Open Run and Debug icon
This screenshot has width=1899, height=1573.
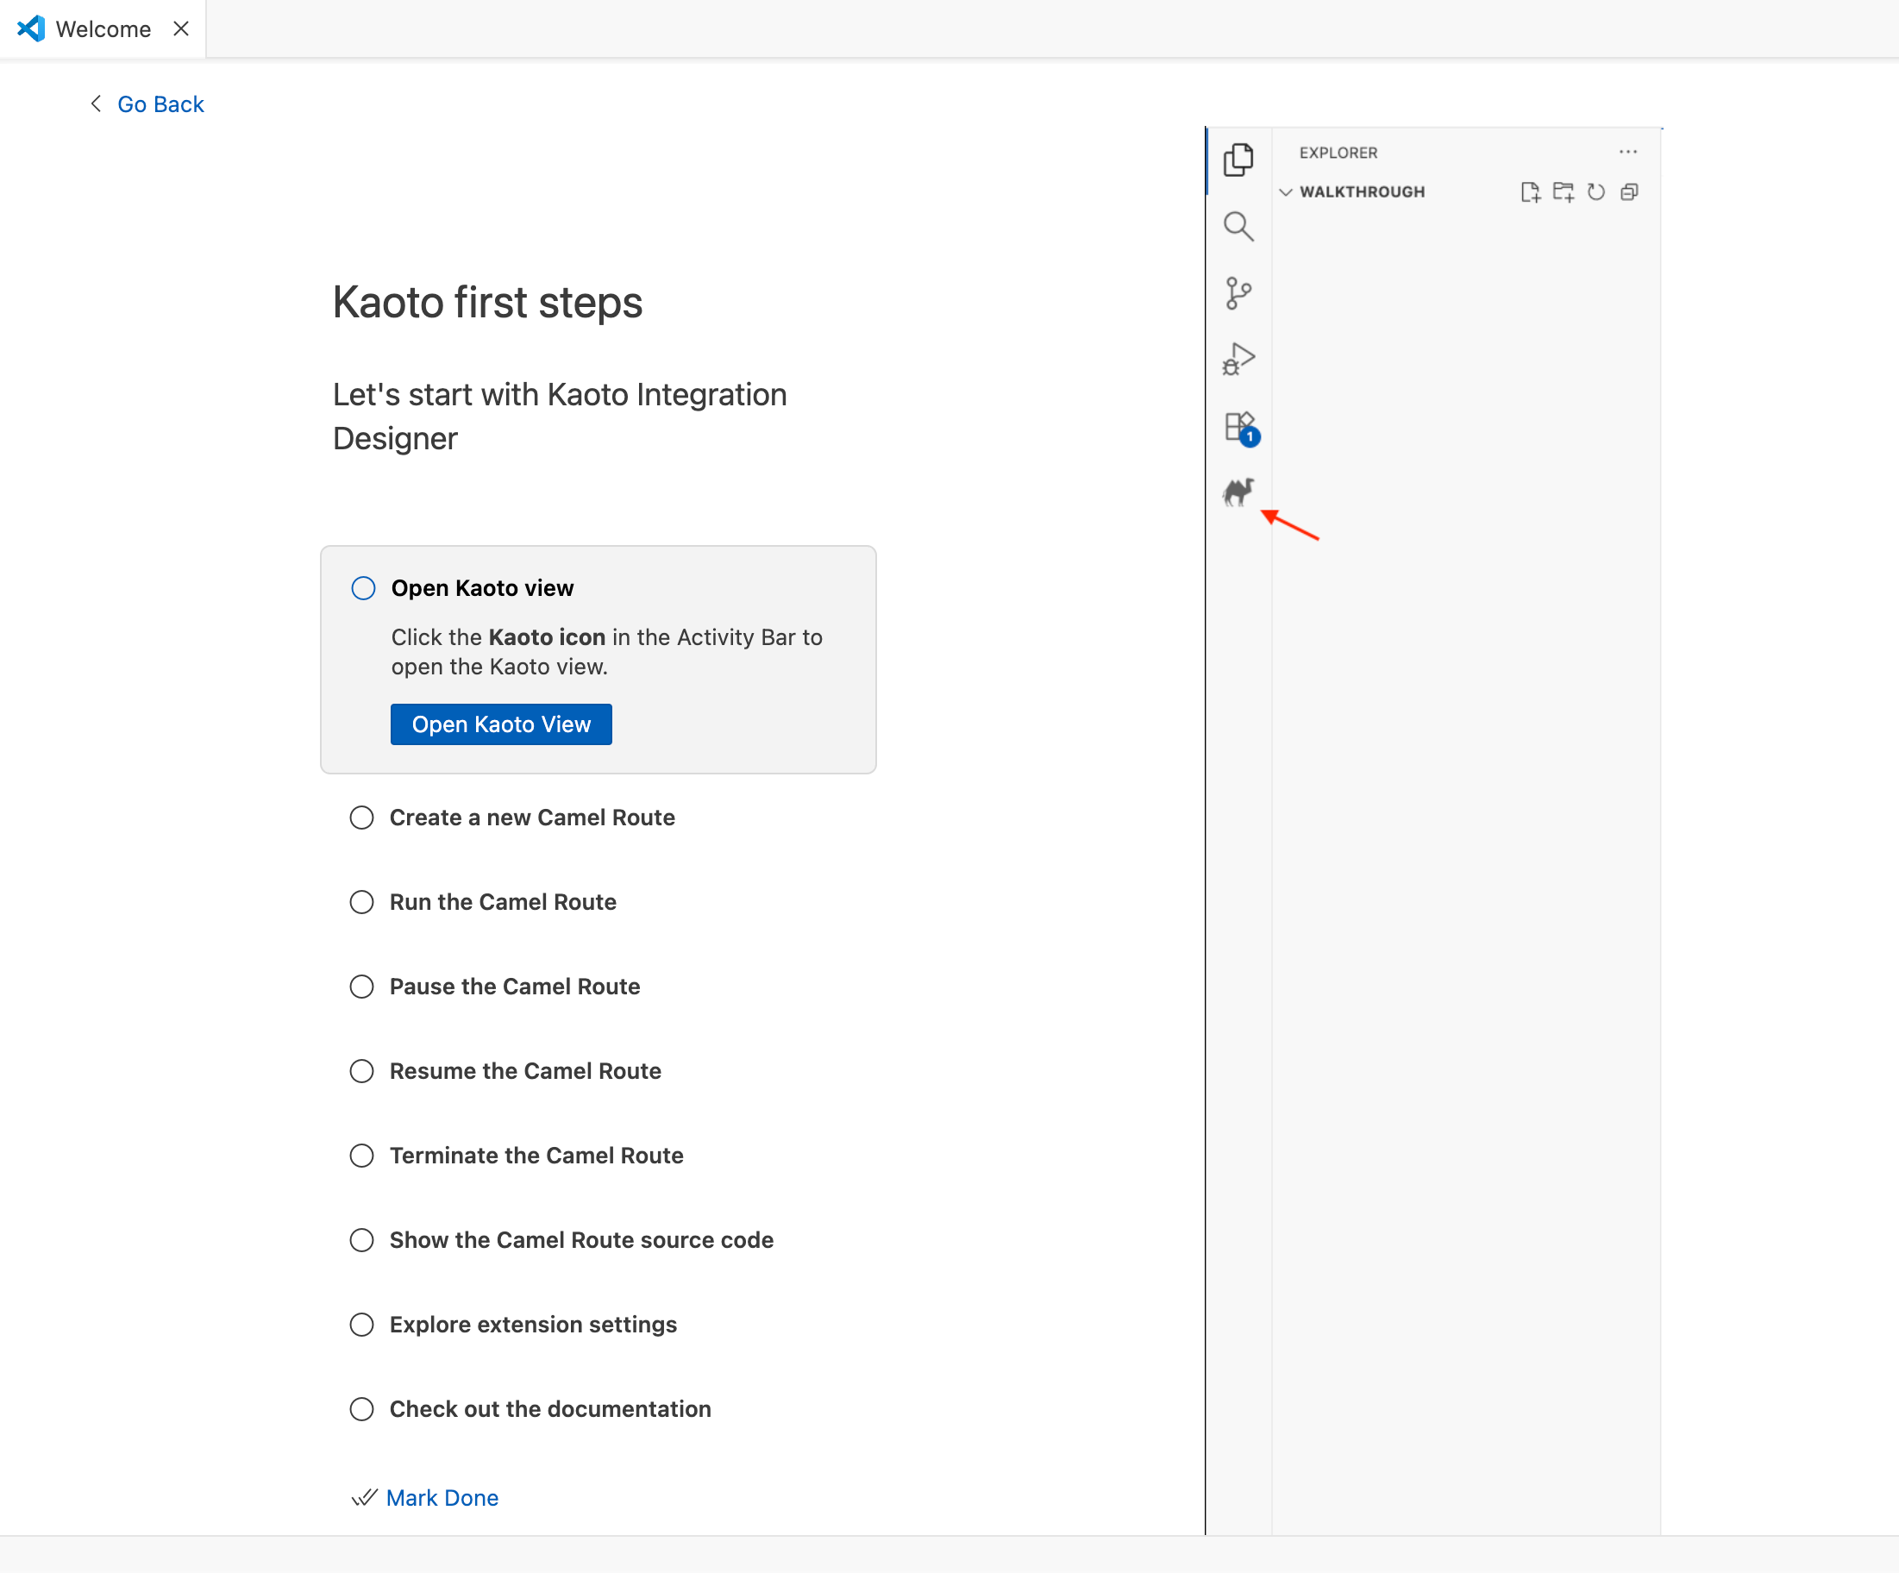1238,359
